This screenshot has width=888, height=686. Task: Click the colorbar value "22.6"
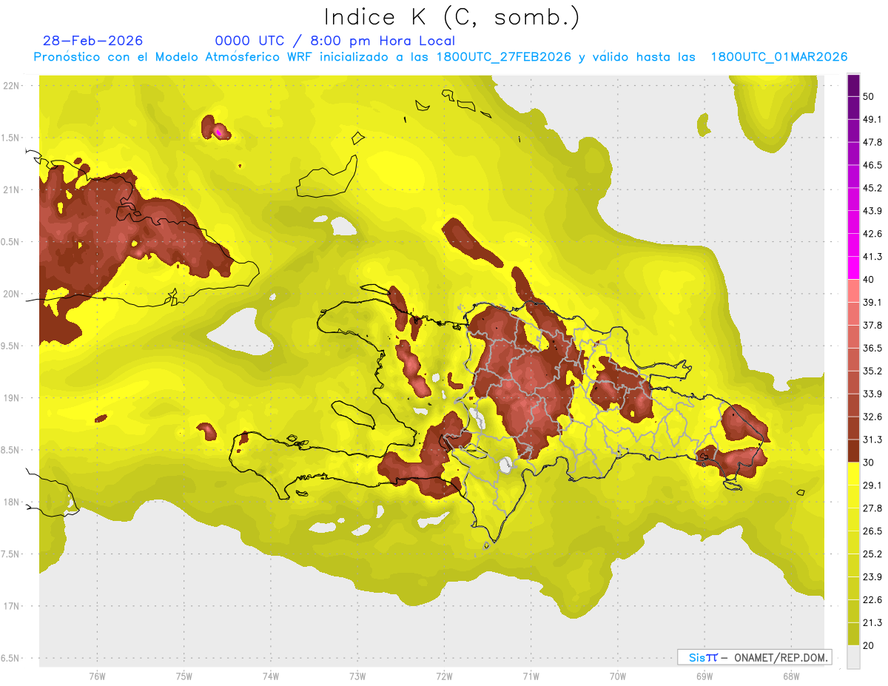coord(872,599)
